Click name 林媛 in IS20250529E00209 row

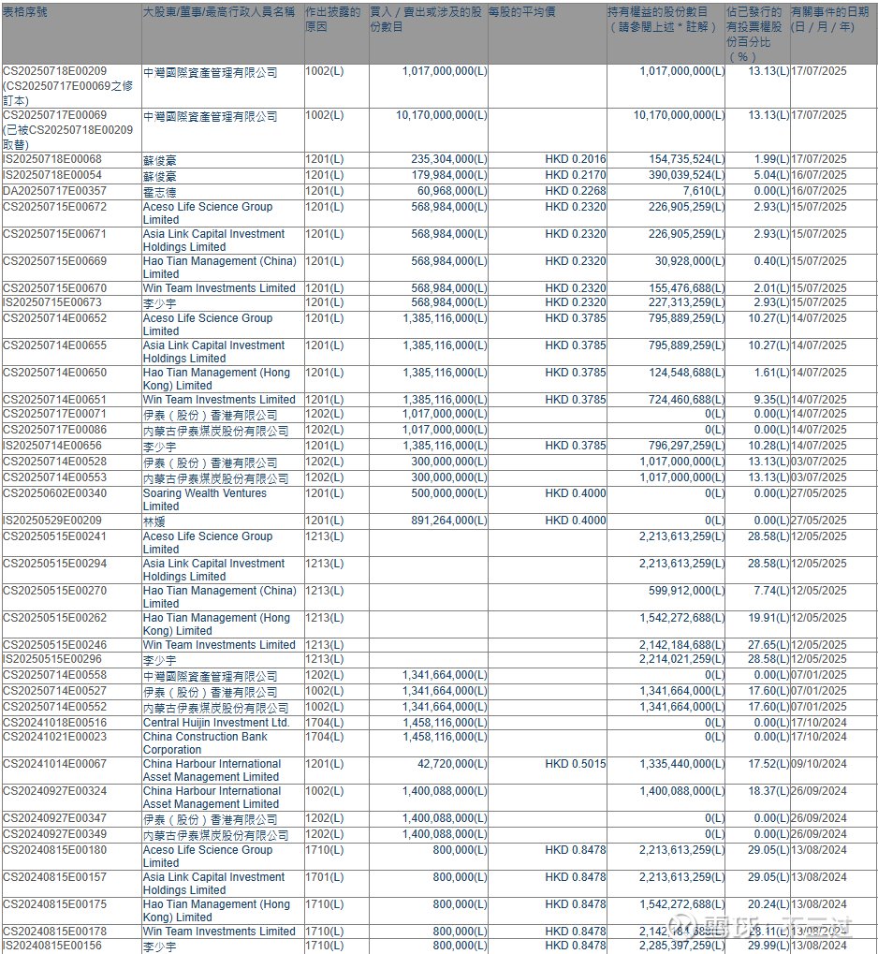pyautogui.click(x=154, y=522)
